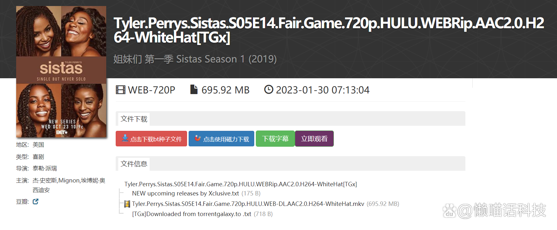Click the film strip icon beside WEB-720P
This screenshot has height=230, width=557.
coord(120,90)
